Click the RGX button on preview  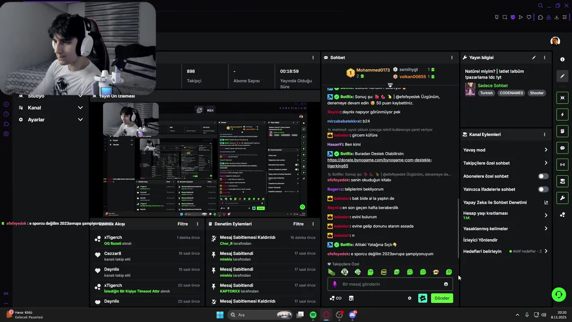(210, 110)
